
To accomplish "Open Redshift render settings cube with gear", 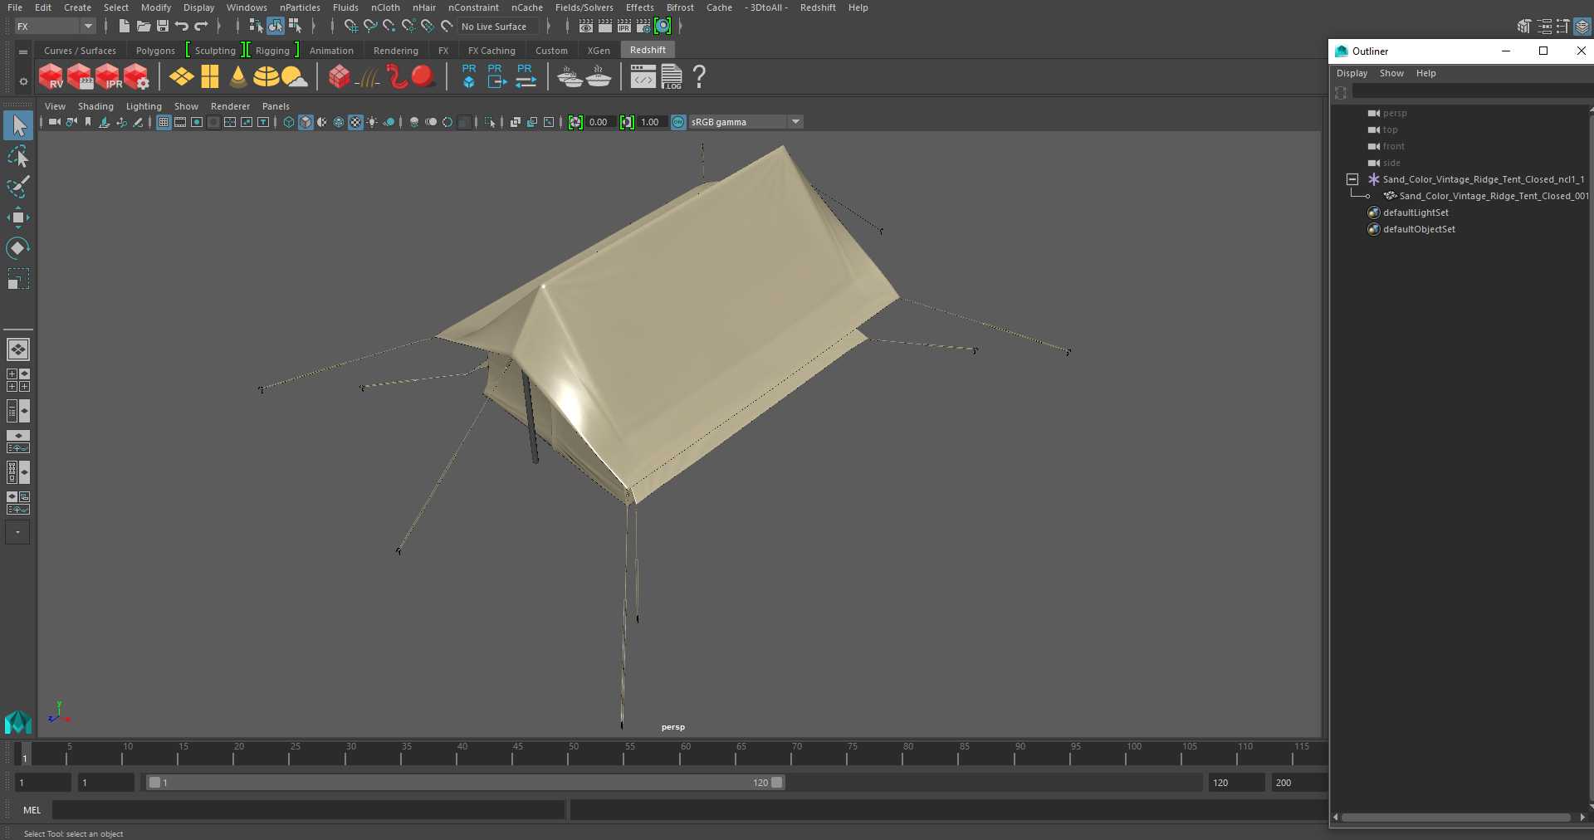I will coord(136,77).
